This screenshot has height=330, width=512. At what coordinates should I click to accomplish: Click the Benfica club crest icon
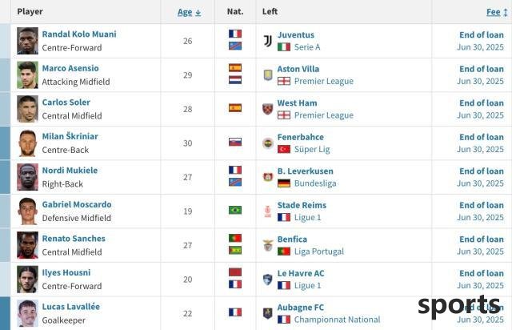268,245
